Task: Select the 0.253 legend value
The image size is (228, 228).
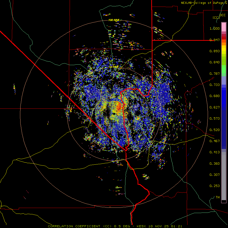Action: [215, 186]
